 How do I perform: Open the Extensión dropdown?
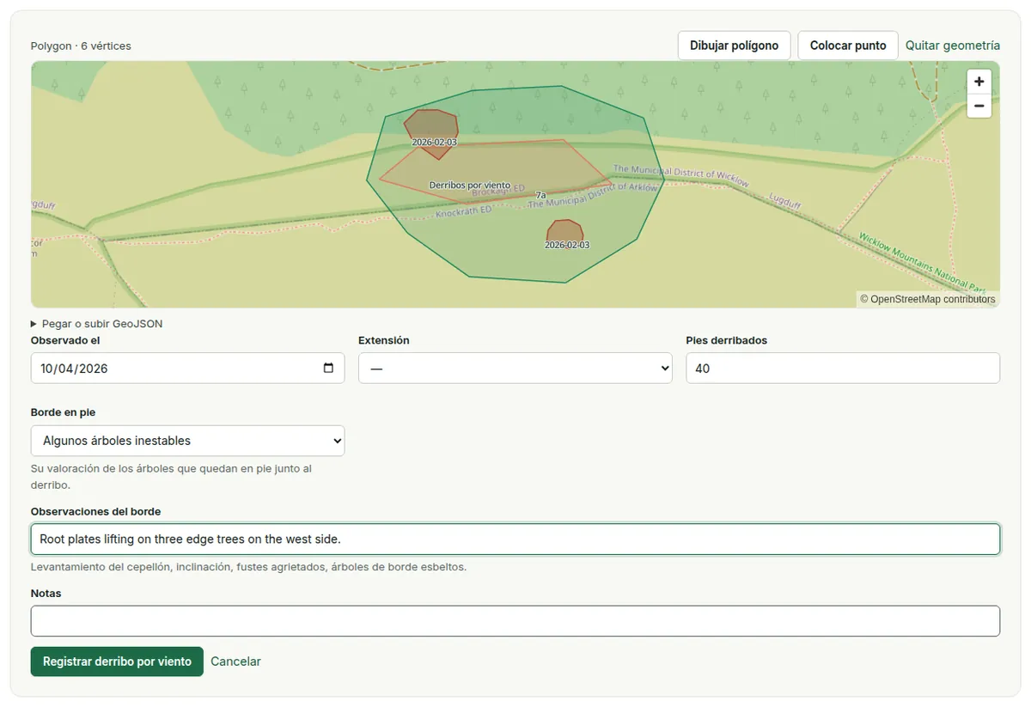coord(515,368)
